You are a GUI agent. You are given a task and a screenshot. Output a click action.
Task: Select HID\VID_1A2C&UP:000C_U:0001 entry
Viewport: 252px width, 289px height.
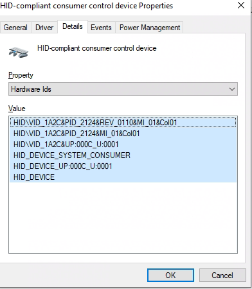pos(123,144)
